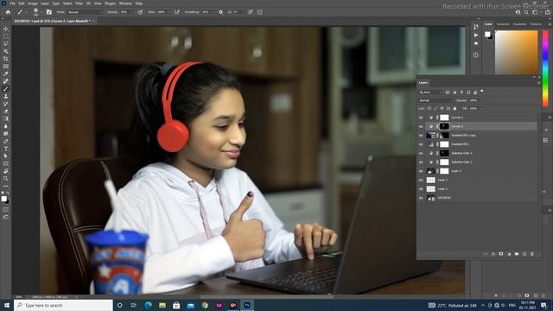Select the Curves 3 layer name

click(457, 117)
